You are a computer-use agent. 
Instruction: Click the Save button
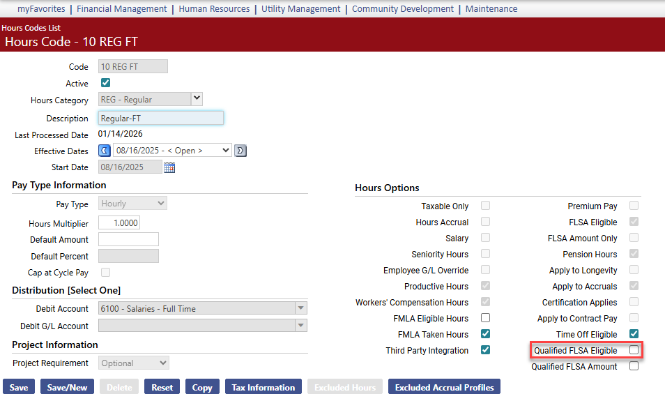click(x=19, y=387)
